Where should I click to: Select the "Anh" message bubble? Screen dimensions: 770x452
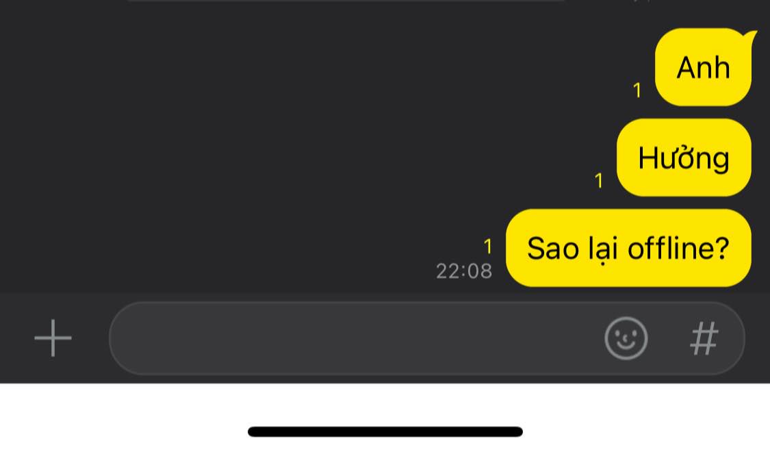[x=703, y=67]
